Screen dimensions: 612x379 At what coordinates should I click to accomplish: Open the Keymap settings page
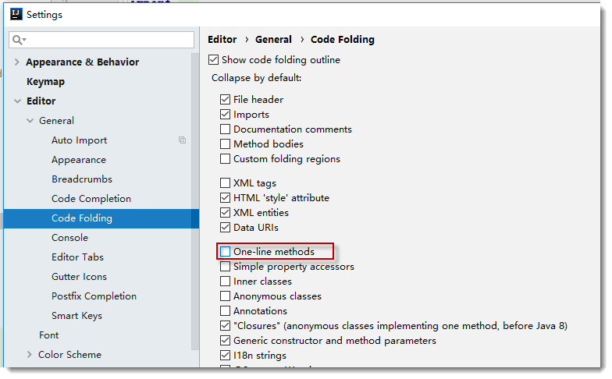(45, 82)
